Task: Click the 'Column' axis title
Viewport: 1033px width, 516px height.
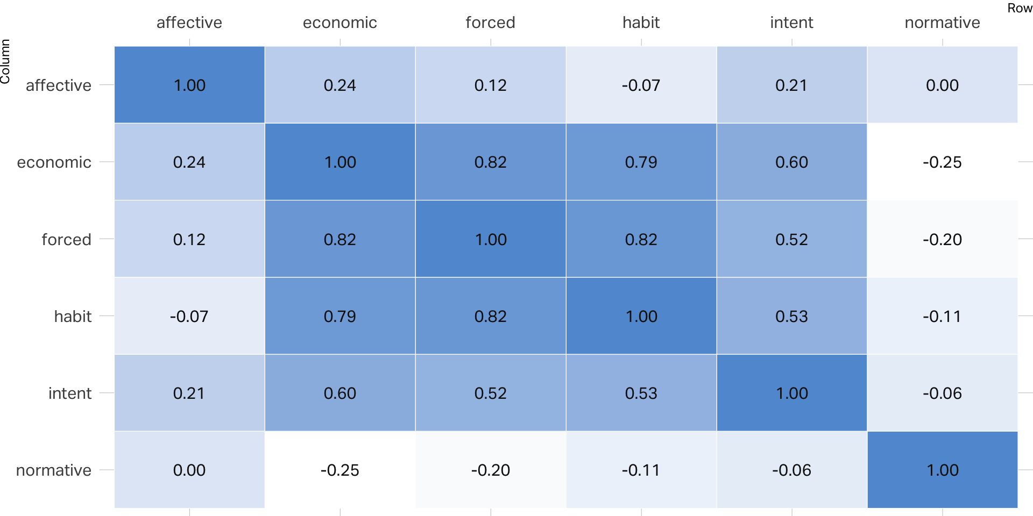Action: coord(5,61)
